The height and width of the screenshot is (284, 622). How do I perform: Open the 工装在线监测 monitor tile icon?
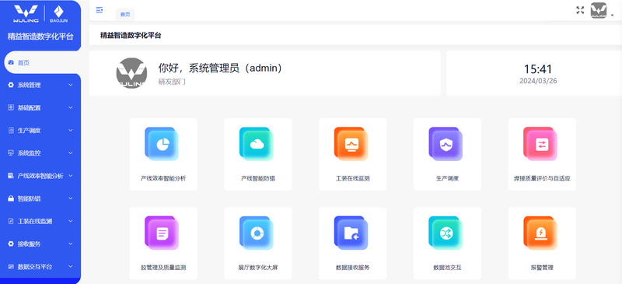[351, 144]
